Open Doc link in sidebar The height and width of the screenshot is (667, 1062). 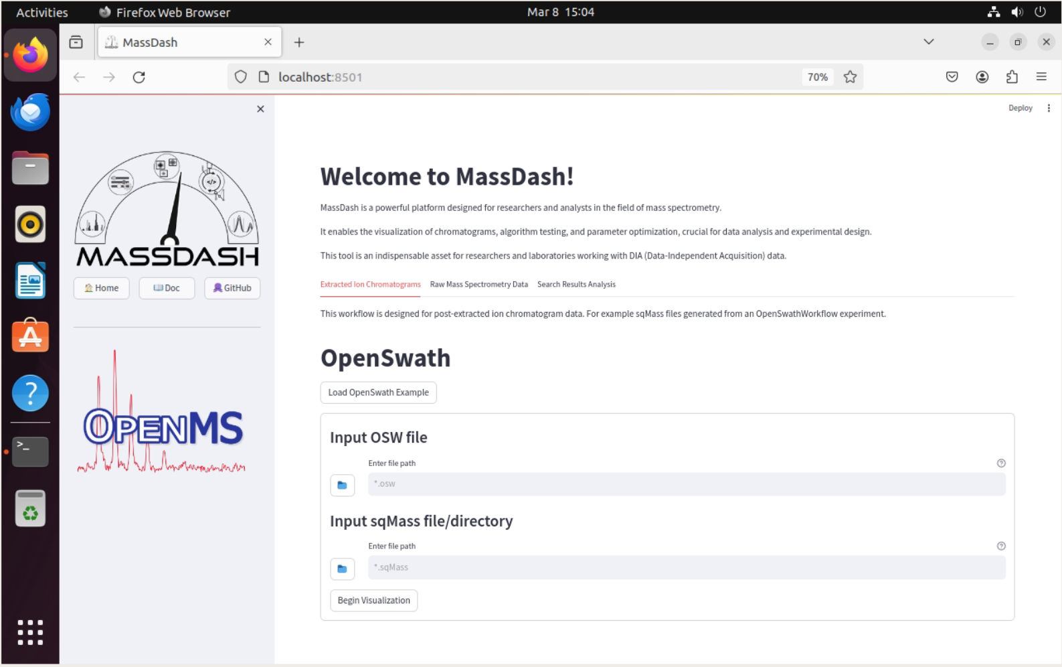167,288
